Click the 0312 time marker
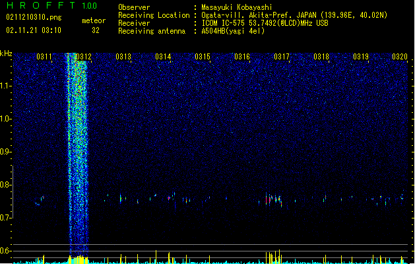This screenshot has width=415, height=264. coord(84,57)
